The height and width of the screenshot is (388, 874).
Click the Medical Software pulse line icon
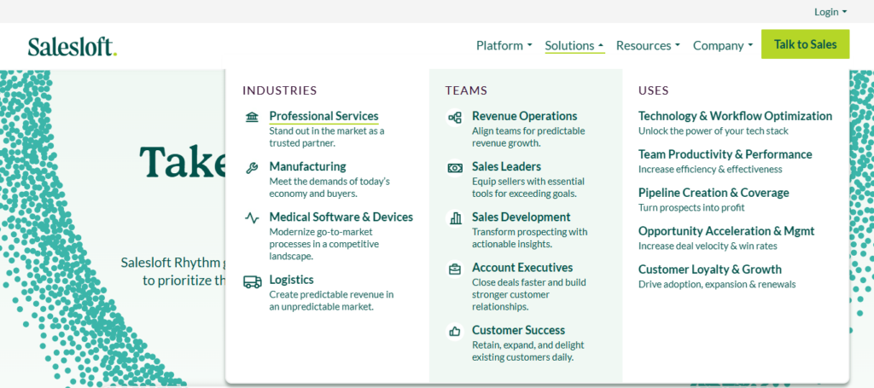[x=252, y=218]
